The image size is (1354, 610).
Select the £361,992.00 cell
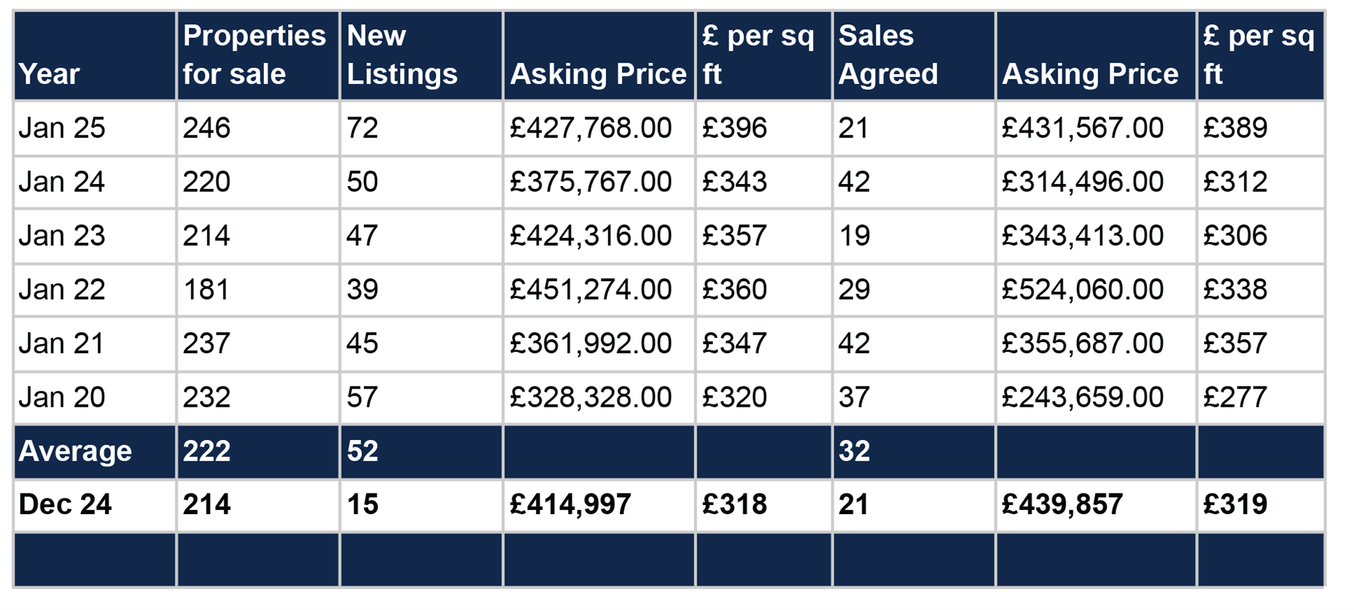pyautogui.click(x=590, y=344)
